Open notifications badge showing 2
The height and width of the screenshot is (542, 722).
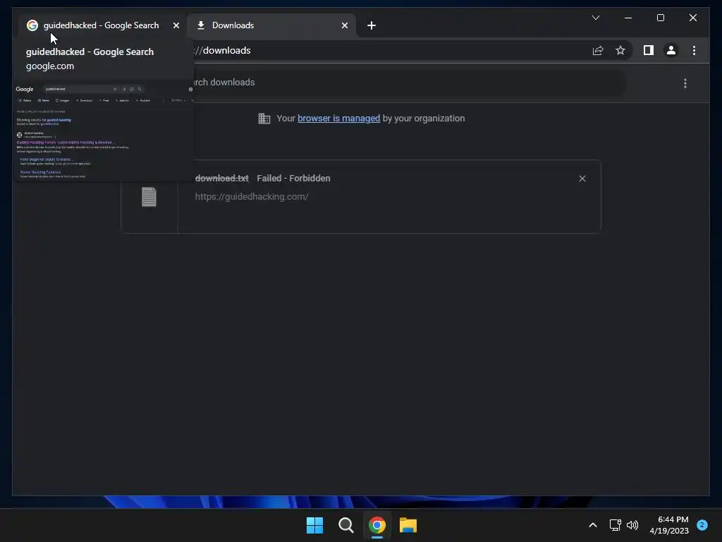(x=702, y=525)
